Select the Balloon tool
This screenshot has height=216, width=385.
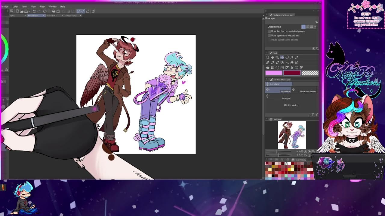coord(297,67)
